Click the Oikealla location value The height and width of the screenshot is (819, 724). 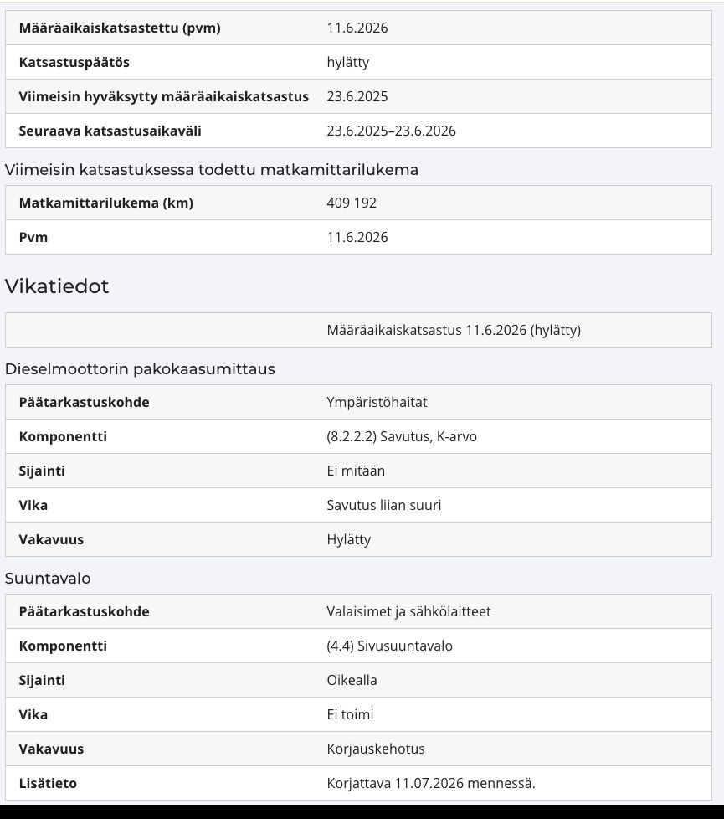coord(352,680)
